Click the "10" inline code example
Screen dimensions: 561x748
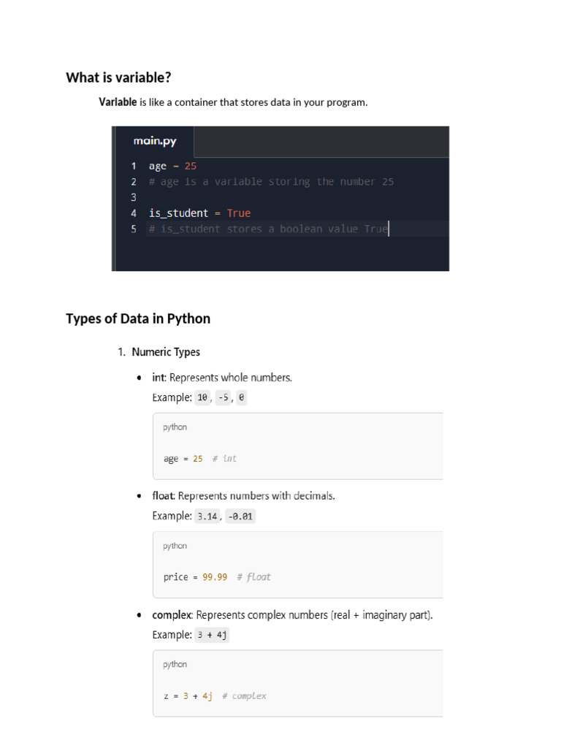pyautogui.click(x=203, y=398)
